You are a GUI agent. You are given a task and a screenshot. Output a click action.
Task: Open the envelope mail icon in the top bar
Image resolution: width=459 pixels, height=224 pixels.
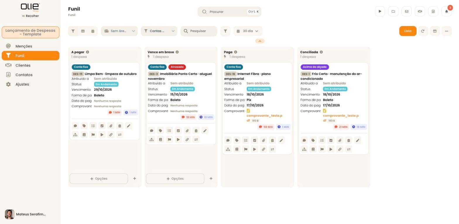coord(407,11)
